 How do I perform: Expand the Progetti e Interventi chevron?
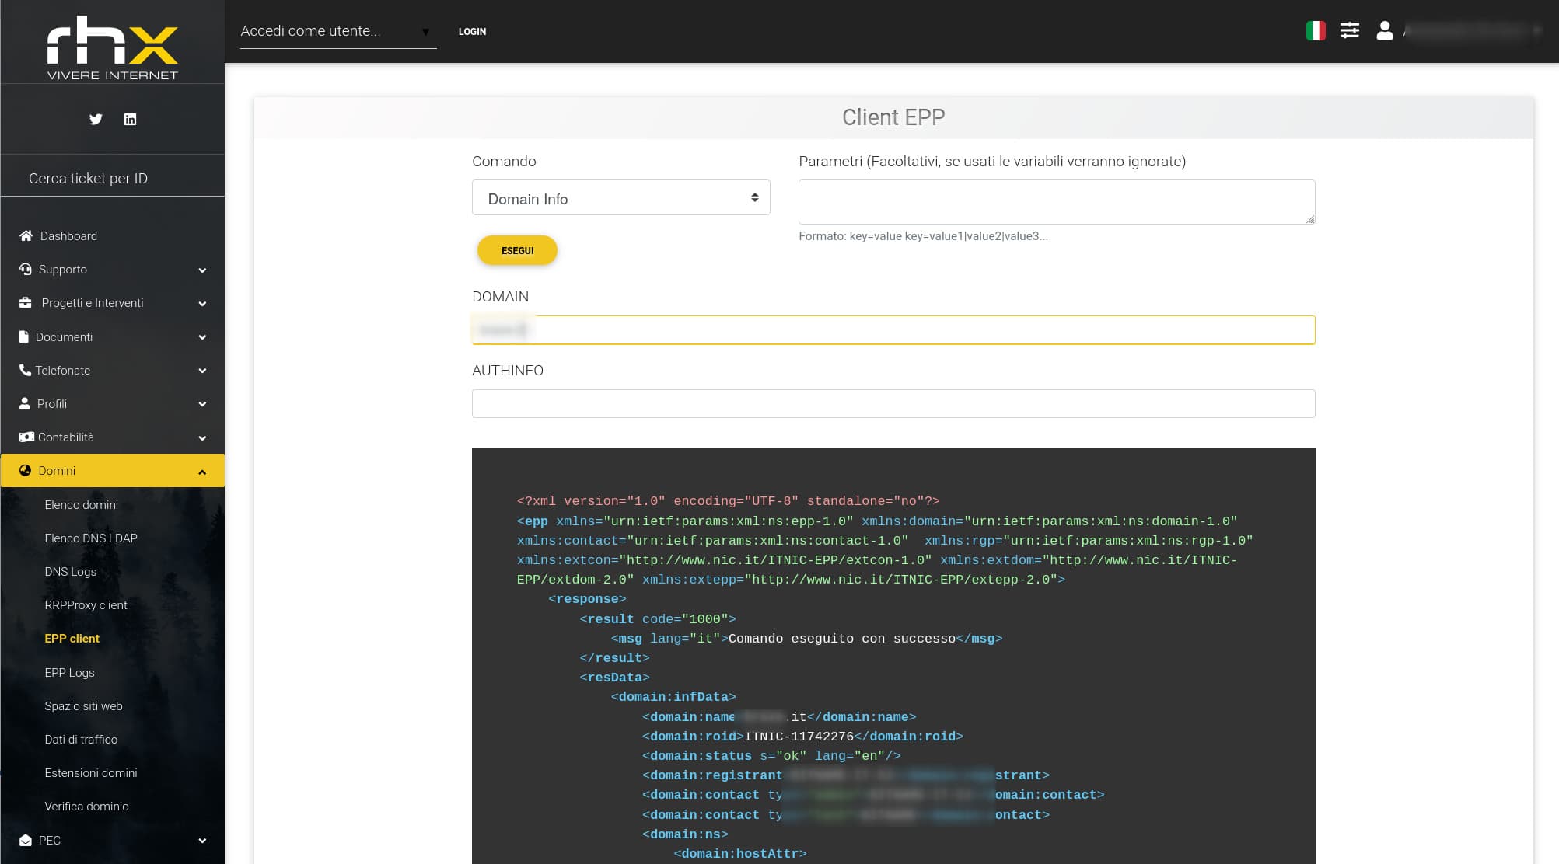coord(202,303)
